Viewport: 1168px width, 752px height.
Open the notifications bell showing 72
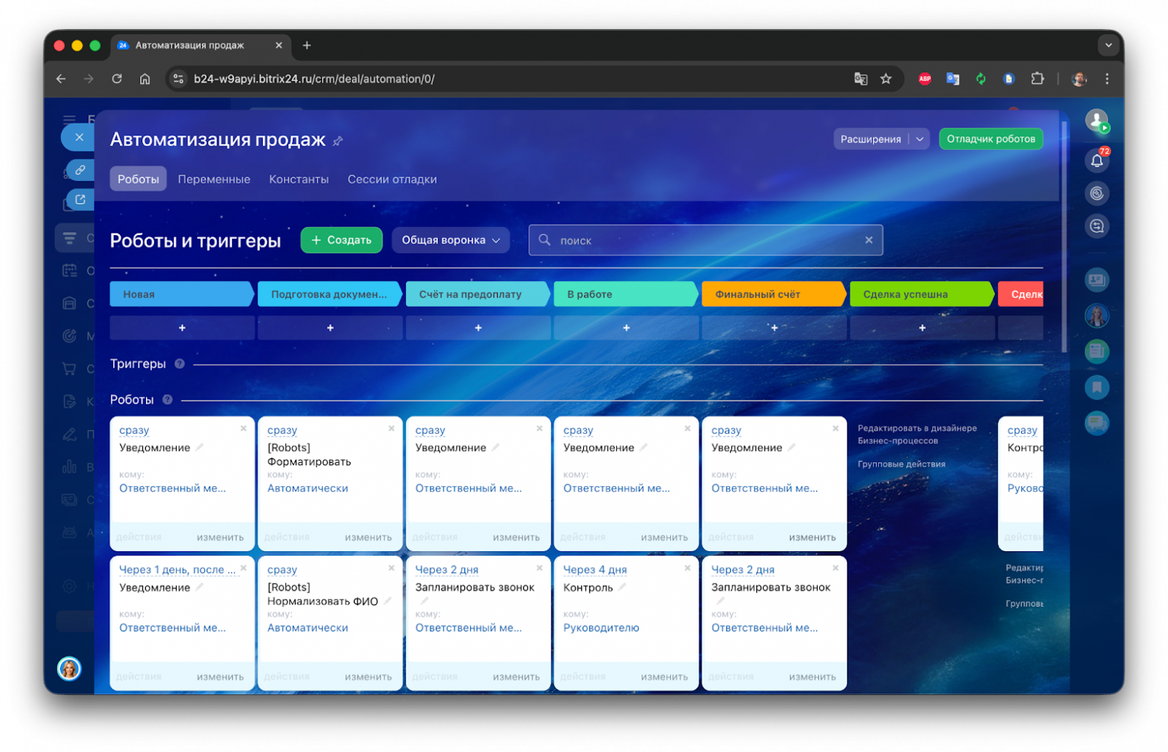(1097, 160)
